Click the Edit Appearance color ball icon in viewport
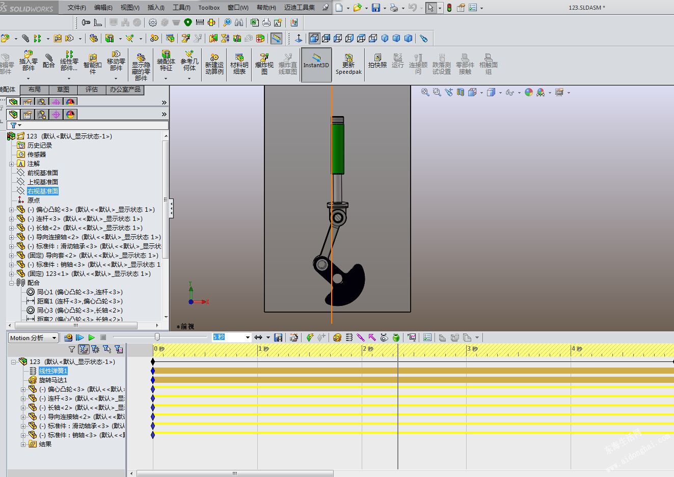Image resolution: width=674 pixels, height=477 pixels. click(529, 92)
